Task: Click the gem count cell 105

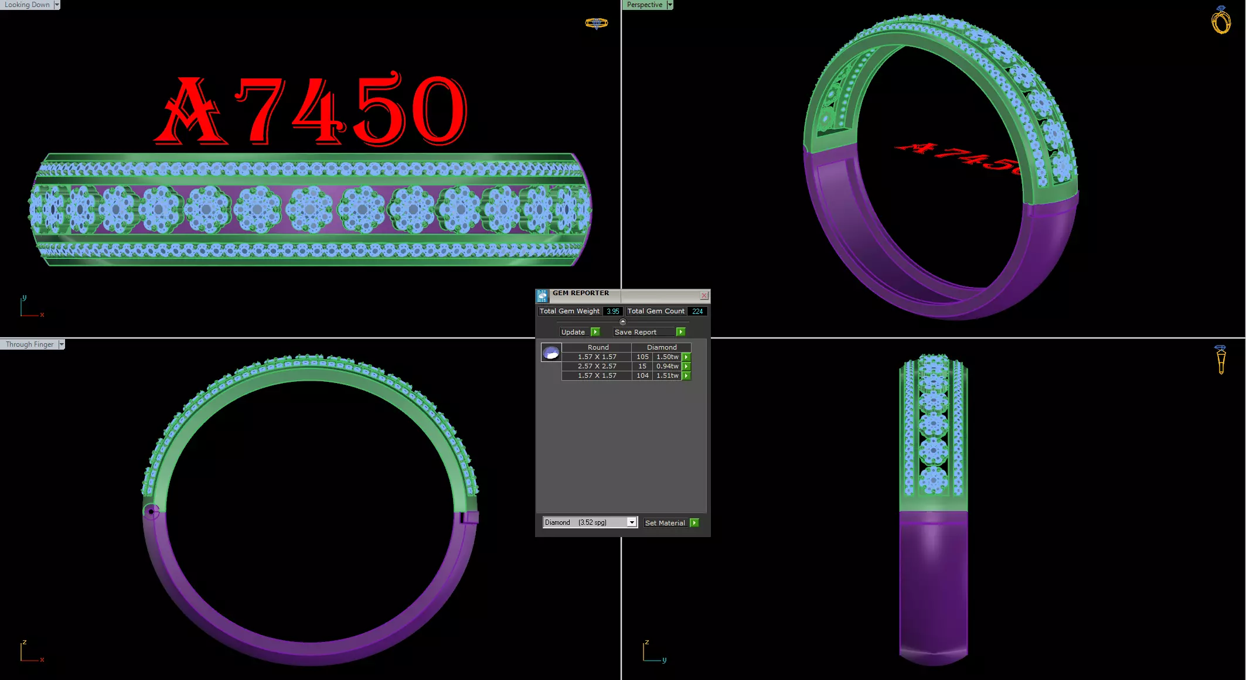Action: point(642,357)
